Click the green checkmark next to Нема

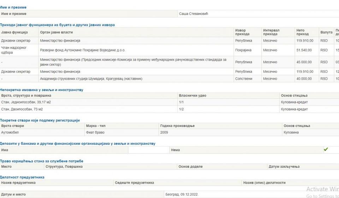coord(326,150)
